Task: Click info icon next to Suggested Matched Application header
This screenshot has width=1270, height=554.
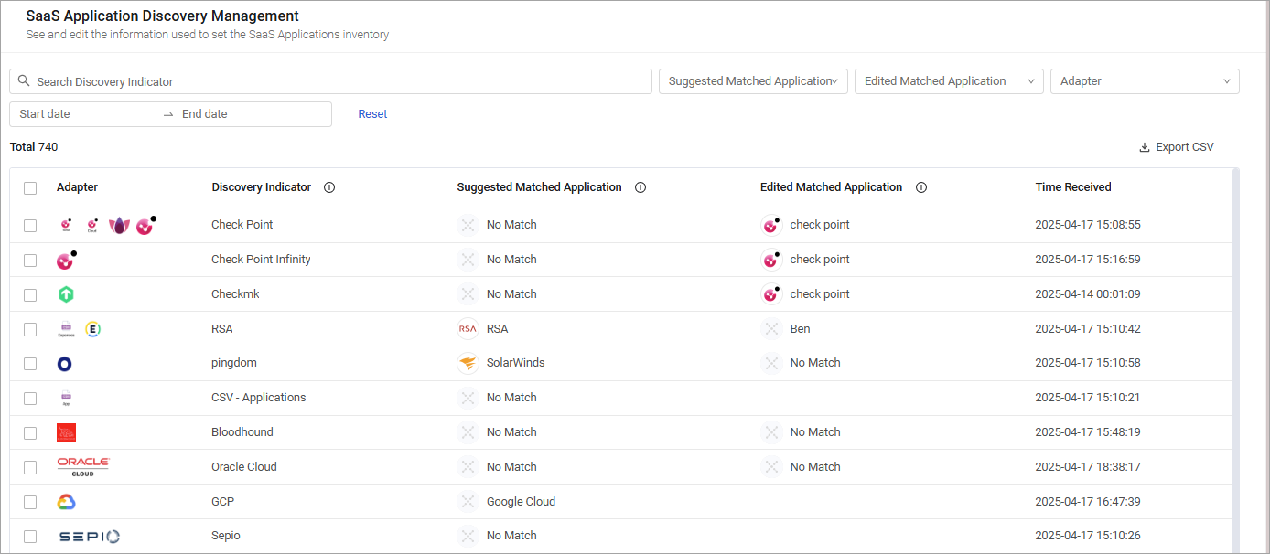Action: coord(640,187)
